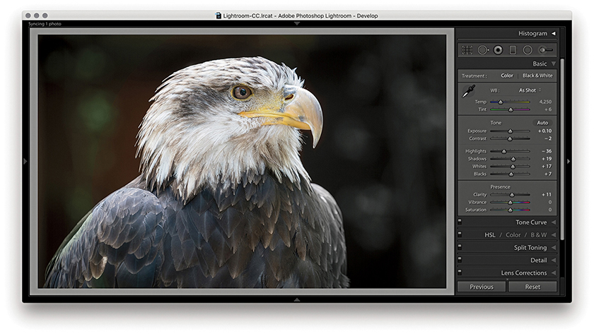Expand the Tone Curve panel triangle
The image size is (594, 334).
tap(554, 222)
